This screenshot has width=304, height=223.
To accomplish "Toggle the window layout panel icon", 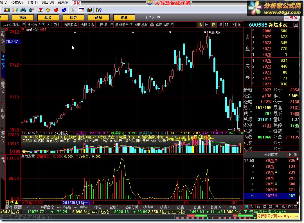I will 82,10.
